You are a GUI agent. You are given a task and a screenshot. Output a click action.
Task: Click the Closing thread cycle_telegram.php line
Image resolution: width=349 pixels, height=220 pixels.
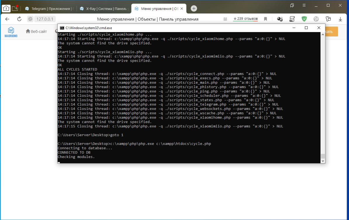168,104
